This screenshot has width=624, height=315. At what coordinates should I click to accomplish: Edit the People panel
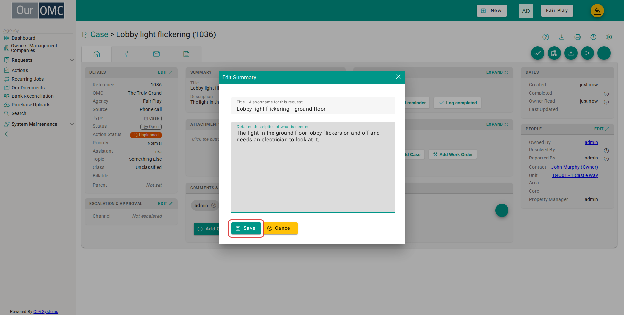601,129
